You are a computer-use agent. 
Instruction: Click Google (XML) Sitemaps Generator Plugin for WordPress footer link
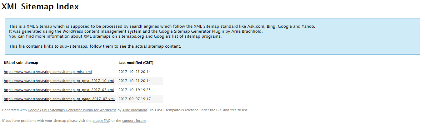pos(72,110)
